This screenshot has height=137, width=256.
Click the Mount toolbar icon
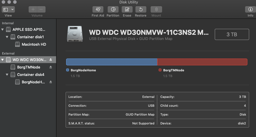[156, 9]
